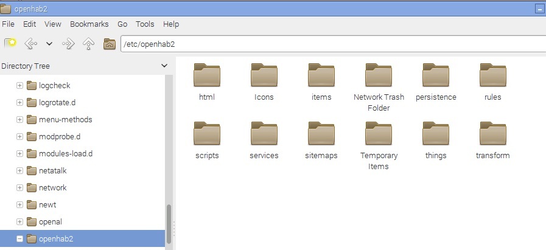This screenshot has height=250, width=546.
Task: Select the transform folder icon
Action: pos(492,133)
